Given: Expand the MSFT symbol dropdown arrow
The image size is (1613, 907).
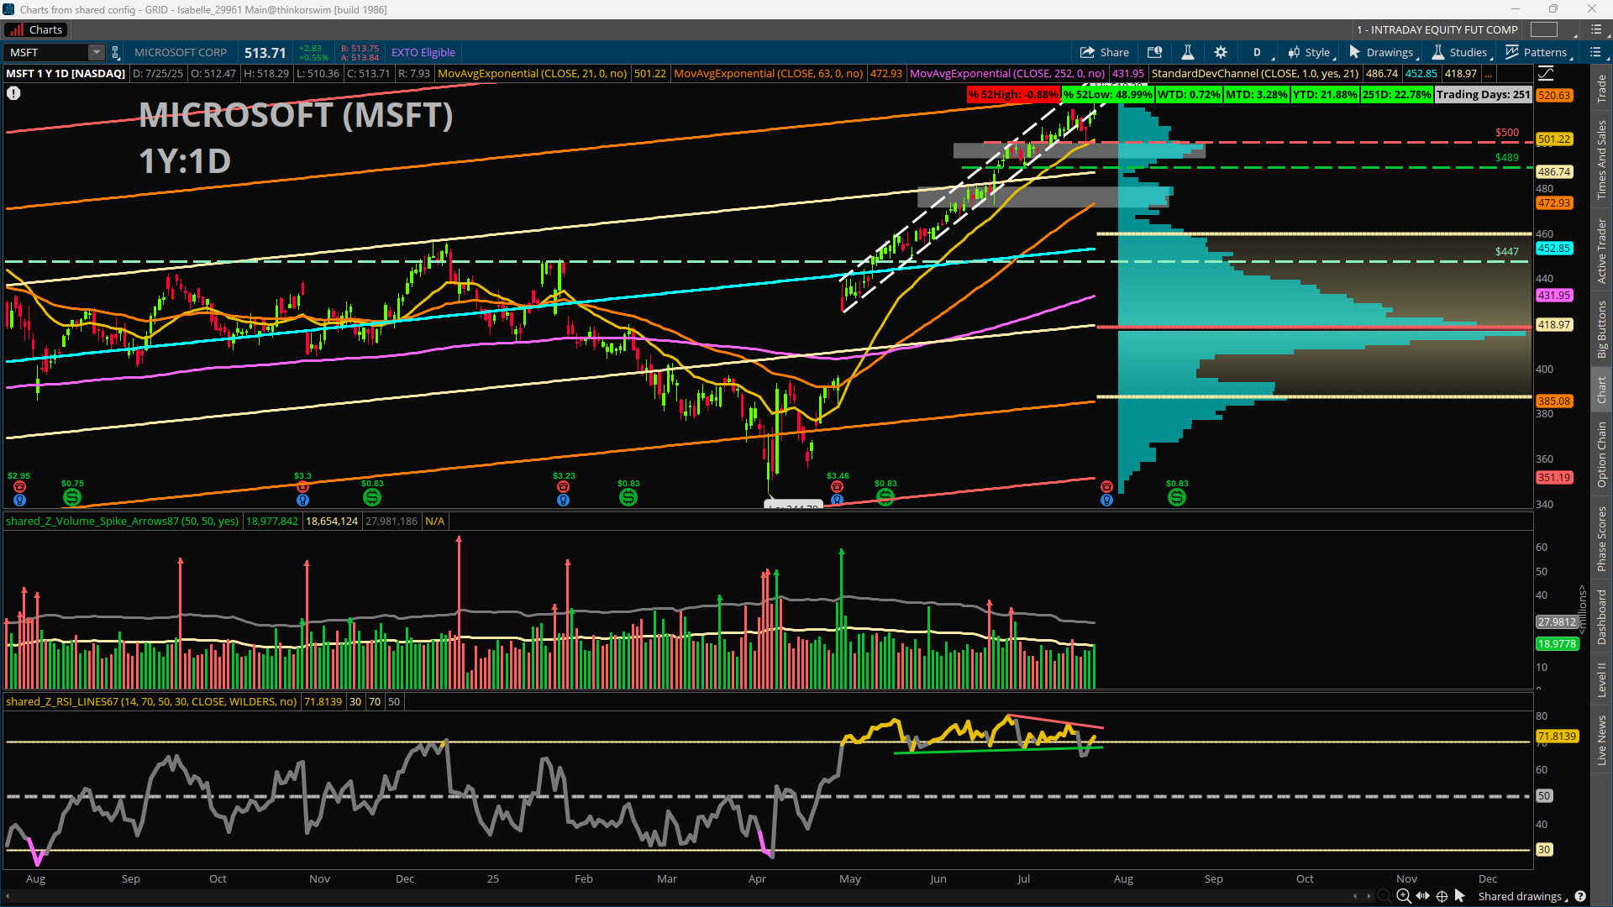Looking at the screenshot, I should [x=97, y=52].
